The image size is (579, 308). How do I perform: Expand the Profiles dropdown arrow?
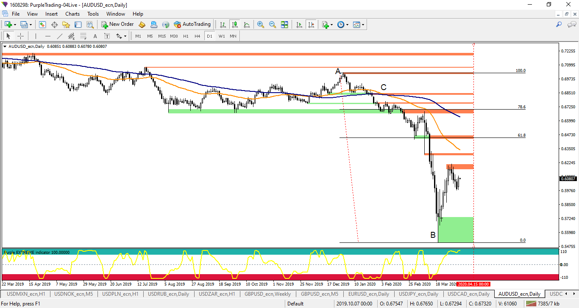tap(31, 25)
